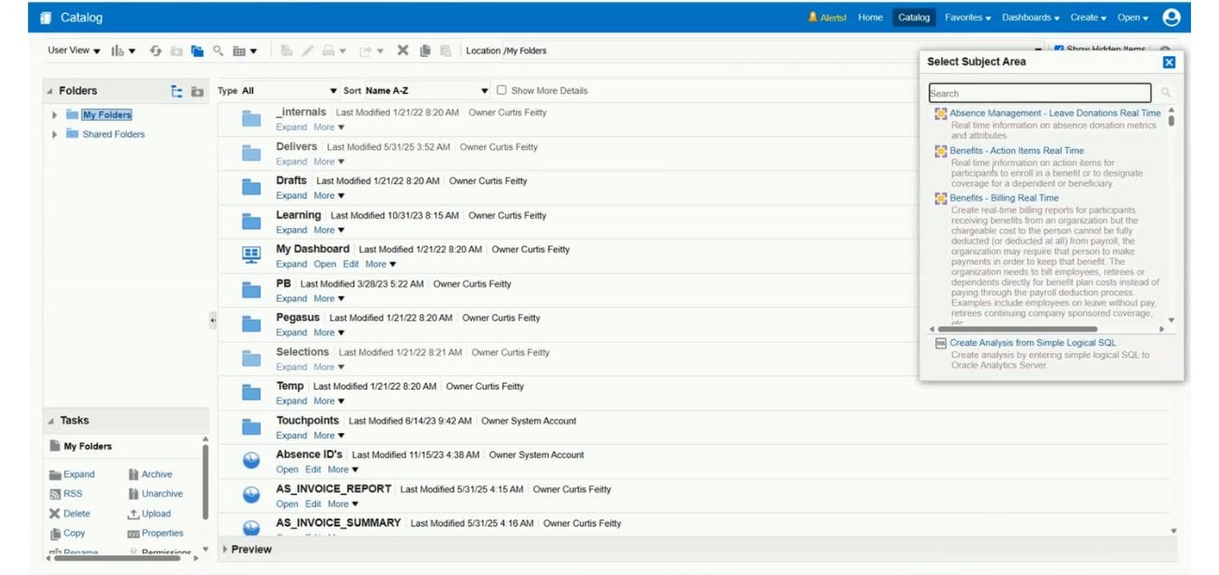Screen dimensions: 1219x575
Task: Click the Copy icon in the catalog toolbar
Action: click(x=425, y=51)
